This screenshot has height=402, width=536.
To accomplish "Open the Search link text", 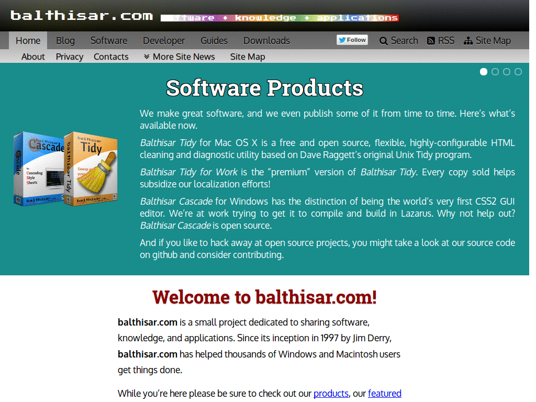I will click(405, 41).
